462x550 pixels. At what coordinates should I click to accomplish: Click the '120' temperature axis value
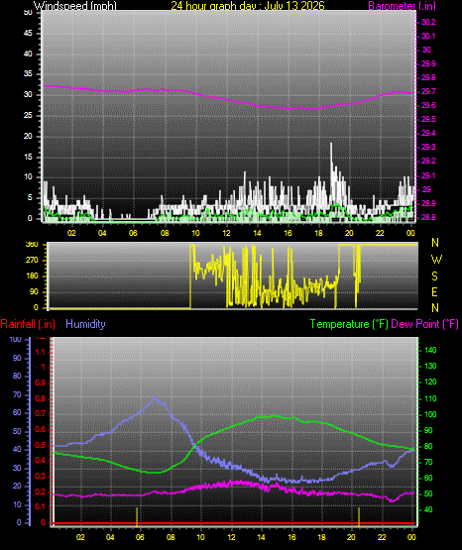pos(430,382)
